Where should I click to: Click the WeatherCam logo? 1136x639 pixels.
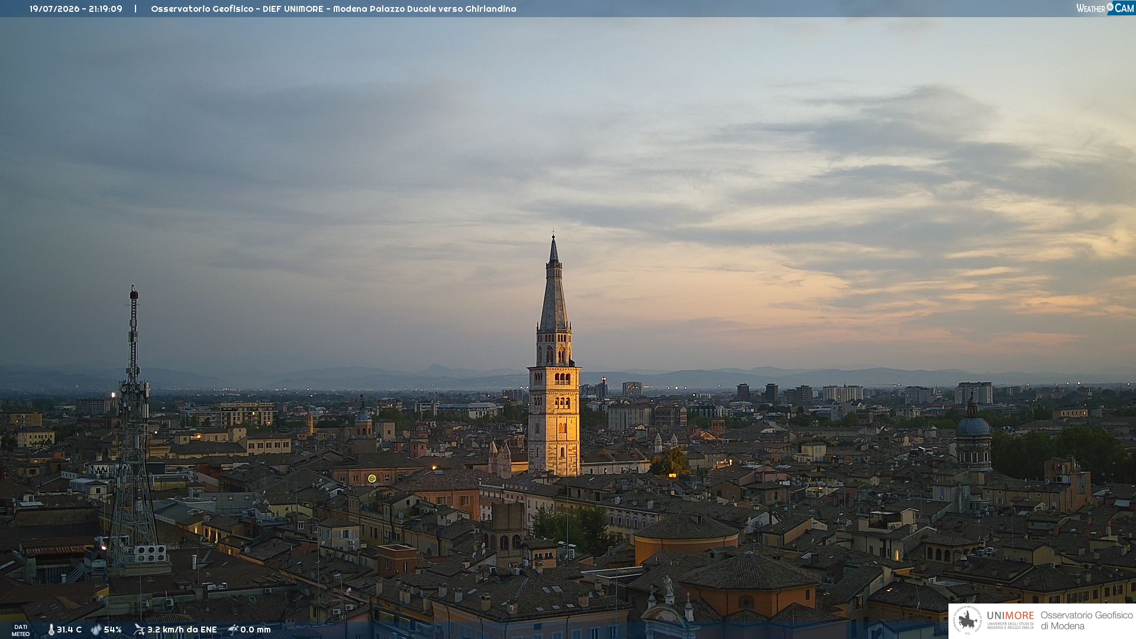point(1105,8)
